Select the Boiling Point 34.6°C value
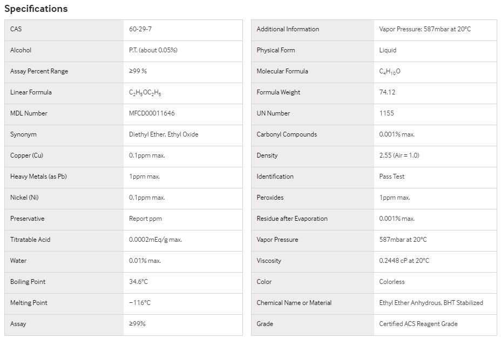Image resolution: width=501 pixels, height=339 pixels. pos(138,282)
